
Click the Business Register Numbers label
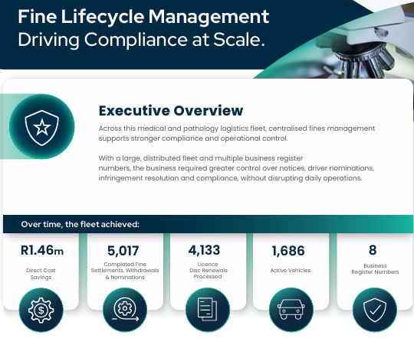point(375,268)
